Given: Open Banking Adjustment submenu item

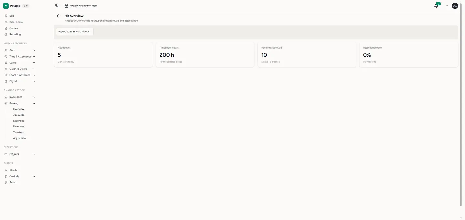Looking at the screenshot, I should click(x=20, y=138).
